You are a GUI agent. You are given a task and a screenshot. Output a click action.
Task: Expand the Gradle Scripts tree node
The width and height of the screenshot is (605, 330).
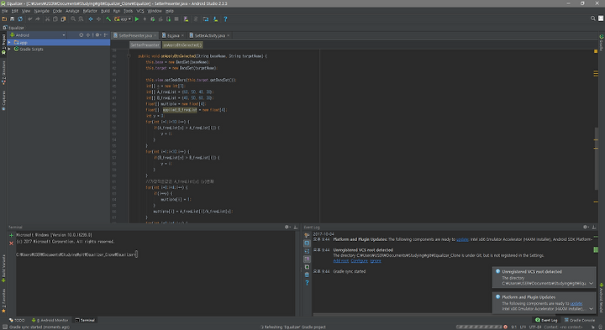click(9, 50)
